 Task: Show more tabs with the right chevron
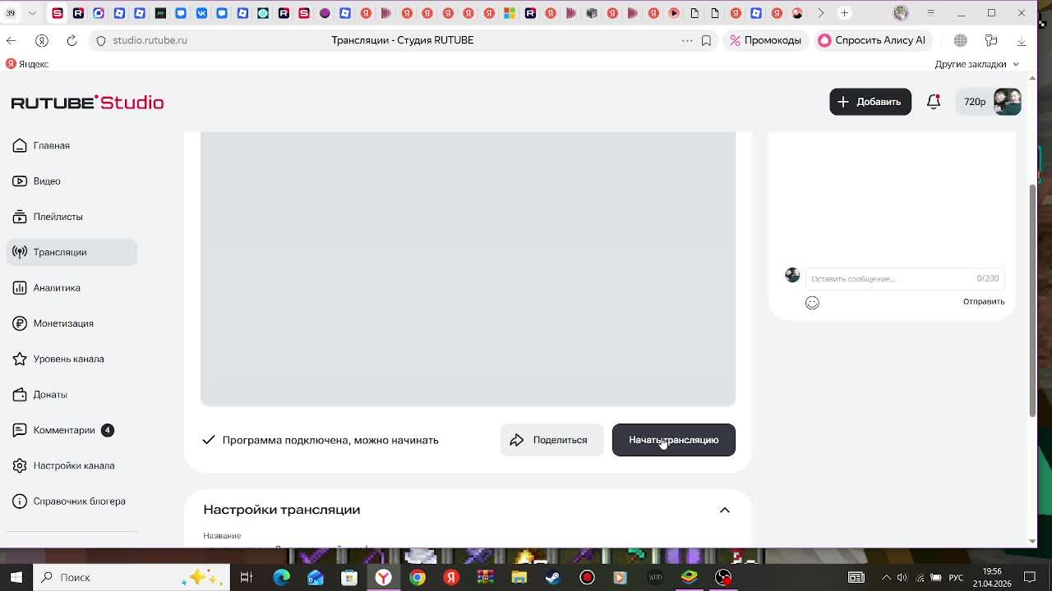coord(820,13)
